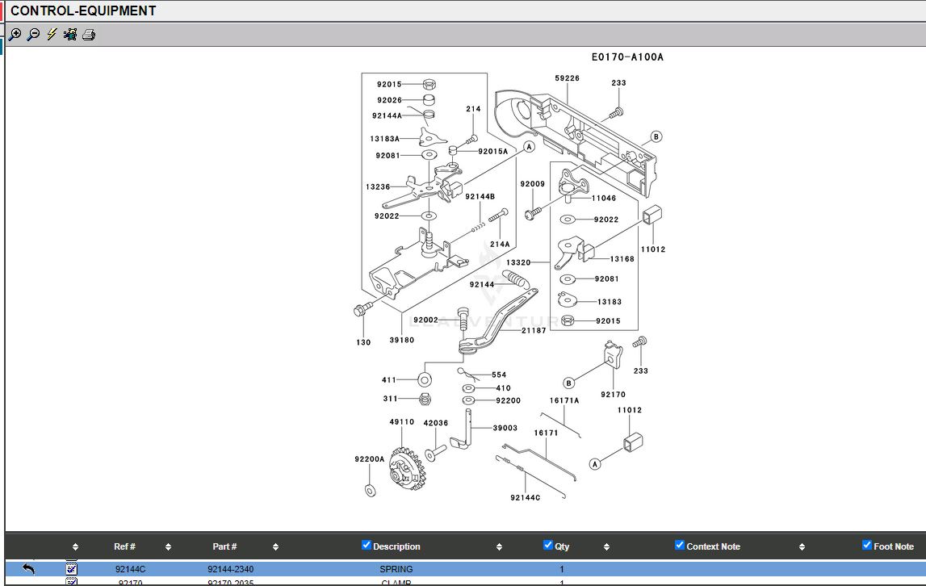Viewport: 926px width, 586px height.
Task: Click the zoom out magnifier icon
Action: (33, 35)
